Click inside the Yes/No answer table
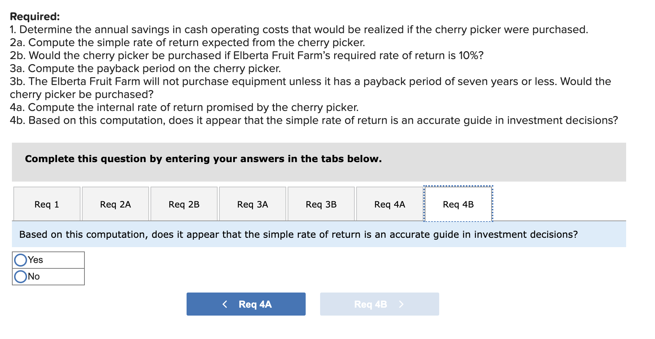Screen dimensions: 655x339 [49, 268]
